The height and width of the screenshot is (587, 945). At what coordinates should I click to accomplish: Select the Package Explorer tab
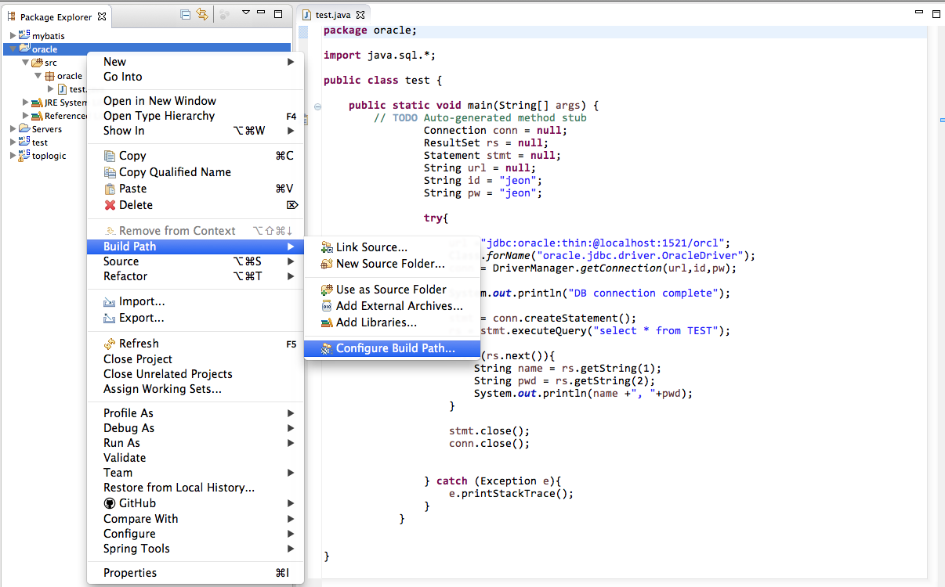(56, 16)
